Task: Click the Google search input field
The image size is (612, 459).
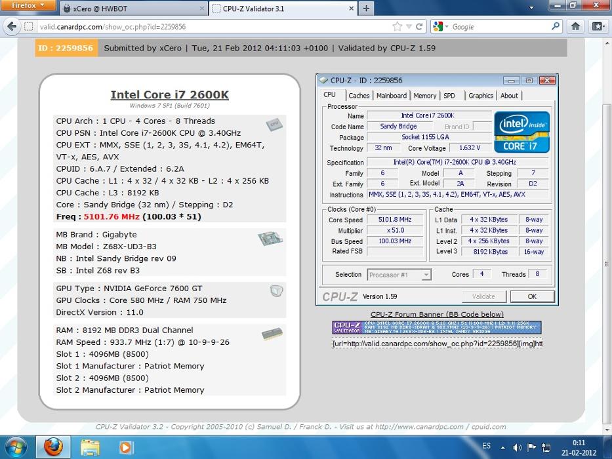Action: pyautogui.click(x=500, y=26)
